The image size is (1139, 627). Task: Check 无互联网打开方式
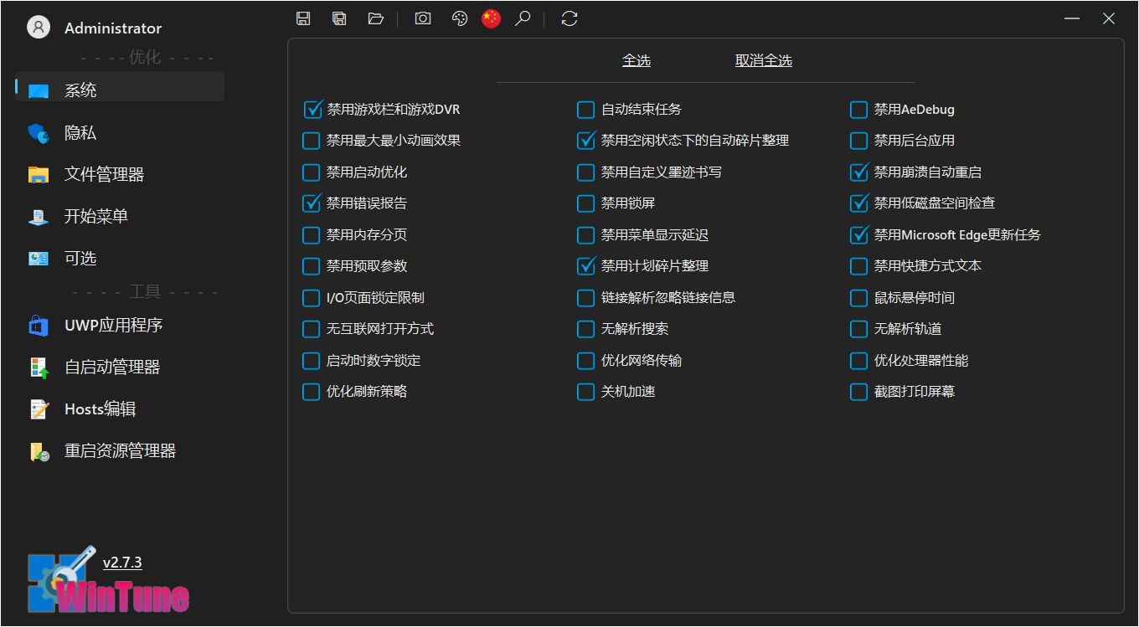click(x=312, y=329)
